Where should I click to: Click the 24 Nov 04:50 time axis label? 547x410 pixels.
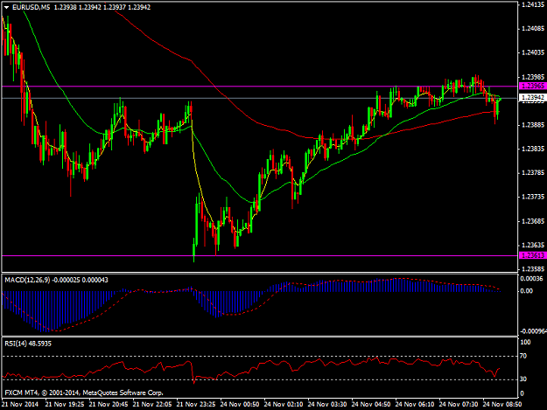(x=371, y=404)
